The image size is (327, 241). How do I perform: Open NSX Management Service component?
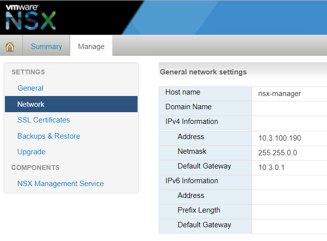click(x=61, y=184)
